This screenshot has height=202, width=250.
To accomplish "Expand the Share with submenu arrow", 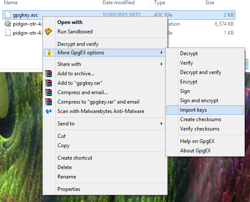I will click(162, 64).
